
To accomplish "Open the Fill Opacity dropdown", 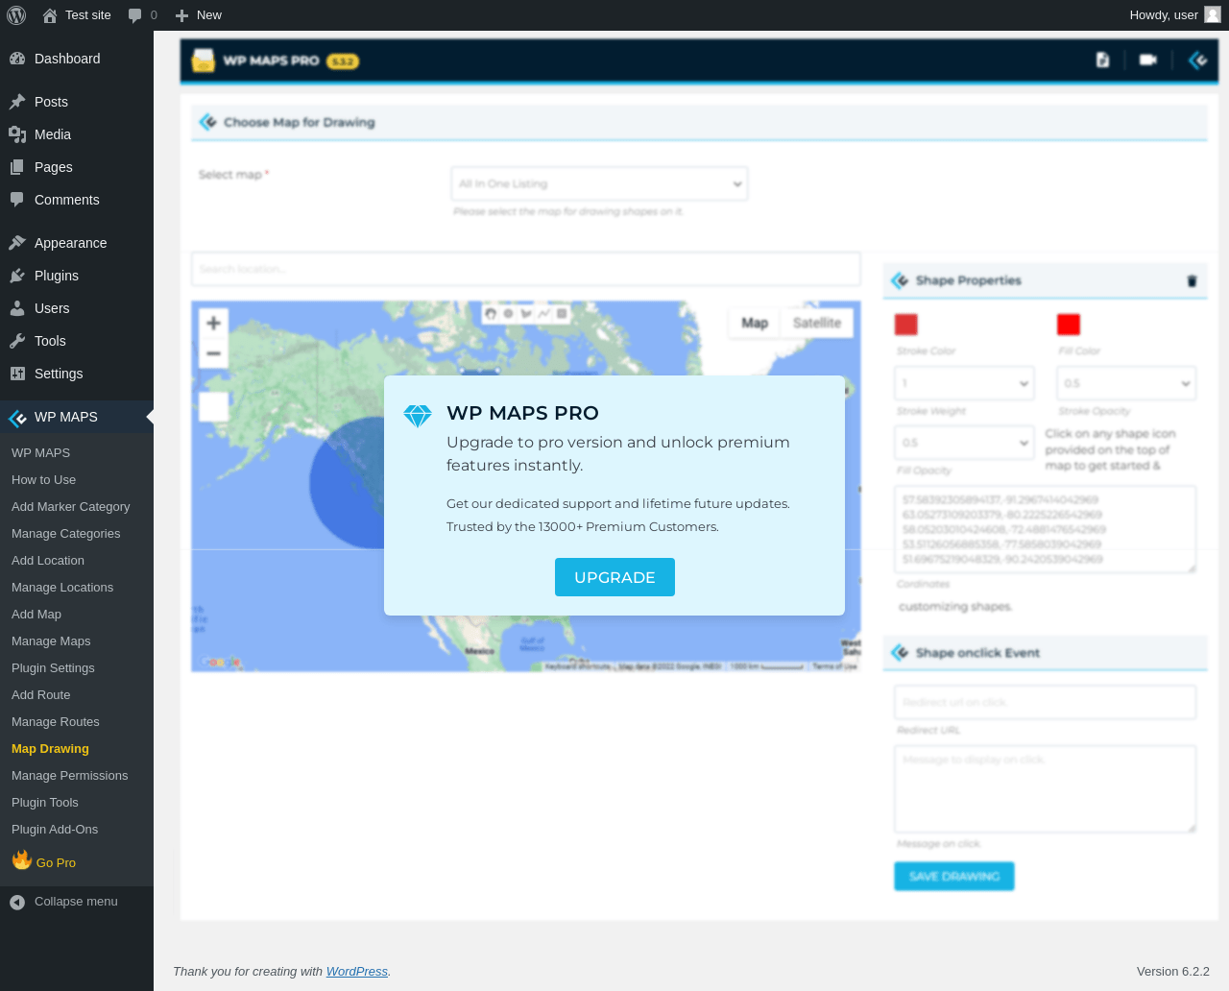I will (964, 443).
